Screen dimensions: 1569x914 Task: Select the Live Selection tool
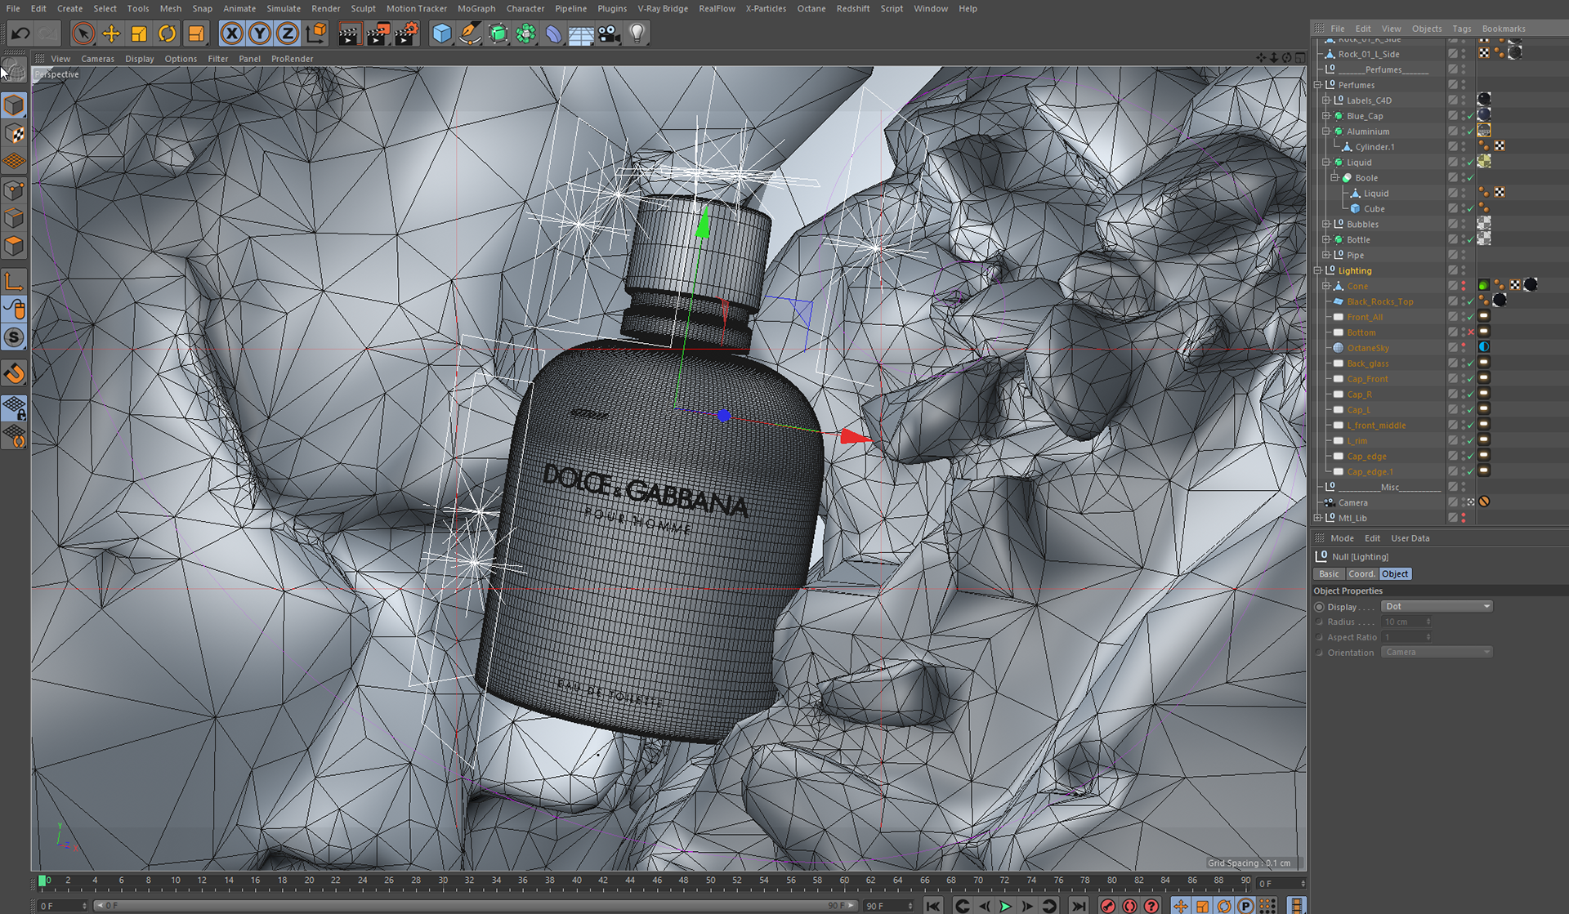(83, 33)
